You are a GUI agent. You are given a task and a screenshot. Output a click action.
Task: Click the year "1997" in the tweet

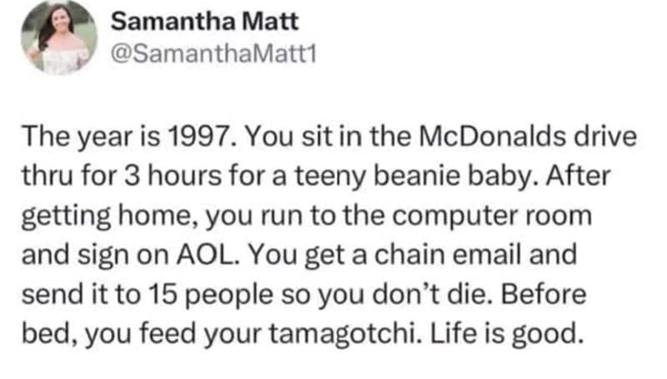pyautogui.click(x=196, y=137)
